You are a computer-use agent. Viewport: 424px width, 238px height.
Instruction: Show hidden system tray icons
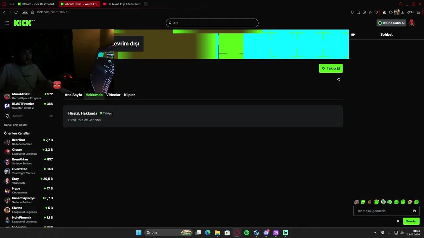click(x=375, y=233)
